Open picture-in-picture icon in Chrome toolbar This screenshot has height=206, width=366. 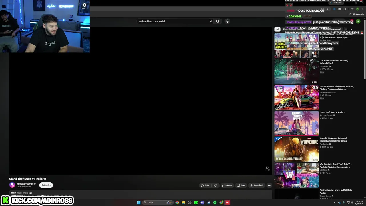point(339,9)
